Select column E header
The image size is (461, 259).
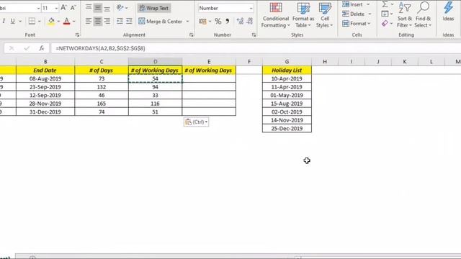tap(209, 61)
